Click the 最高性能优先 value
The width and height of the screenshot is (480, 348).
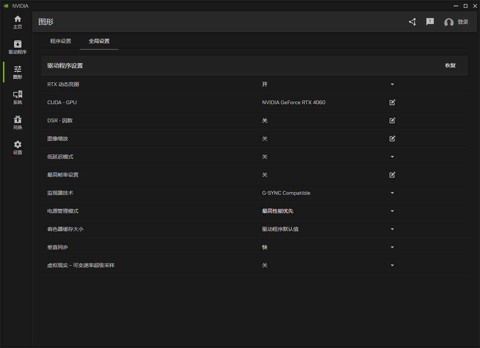(x=278, y=211)
